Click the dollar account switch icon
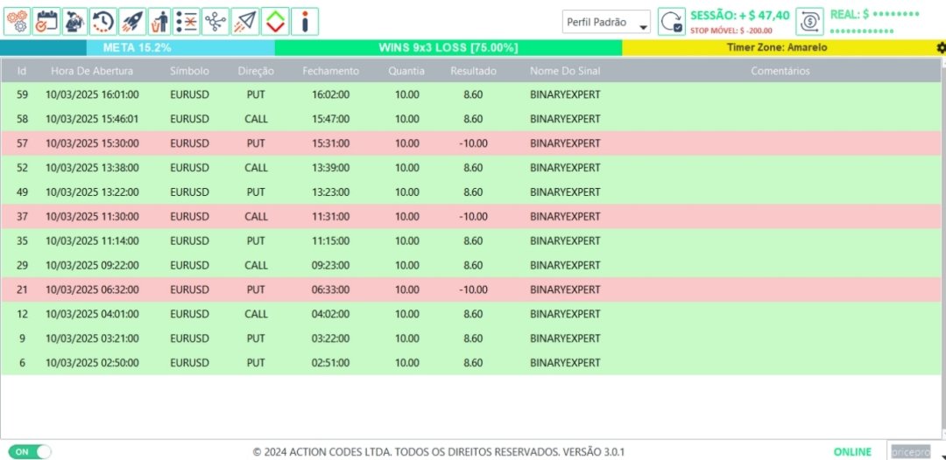Image resolution: width=946 pixels, height=460 pixels. click(809, 22)
